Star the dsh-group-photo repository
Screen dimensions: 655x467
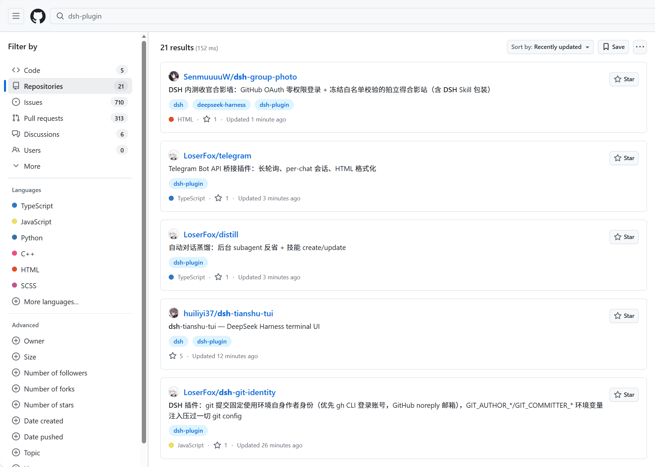pyautogui.click(x=624, y=79)
